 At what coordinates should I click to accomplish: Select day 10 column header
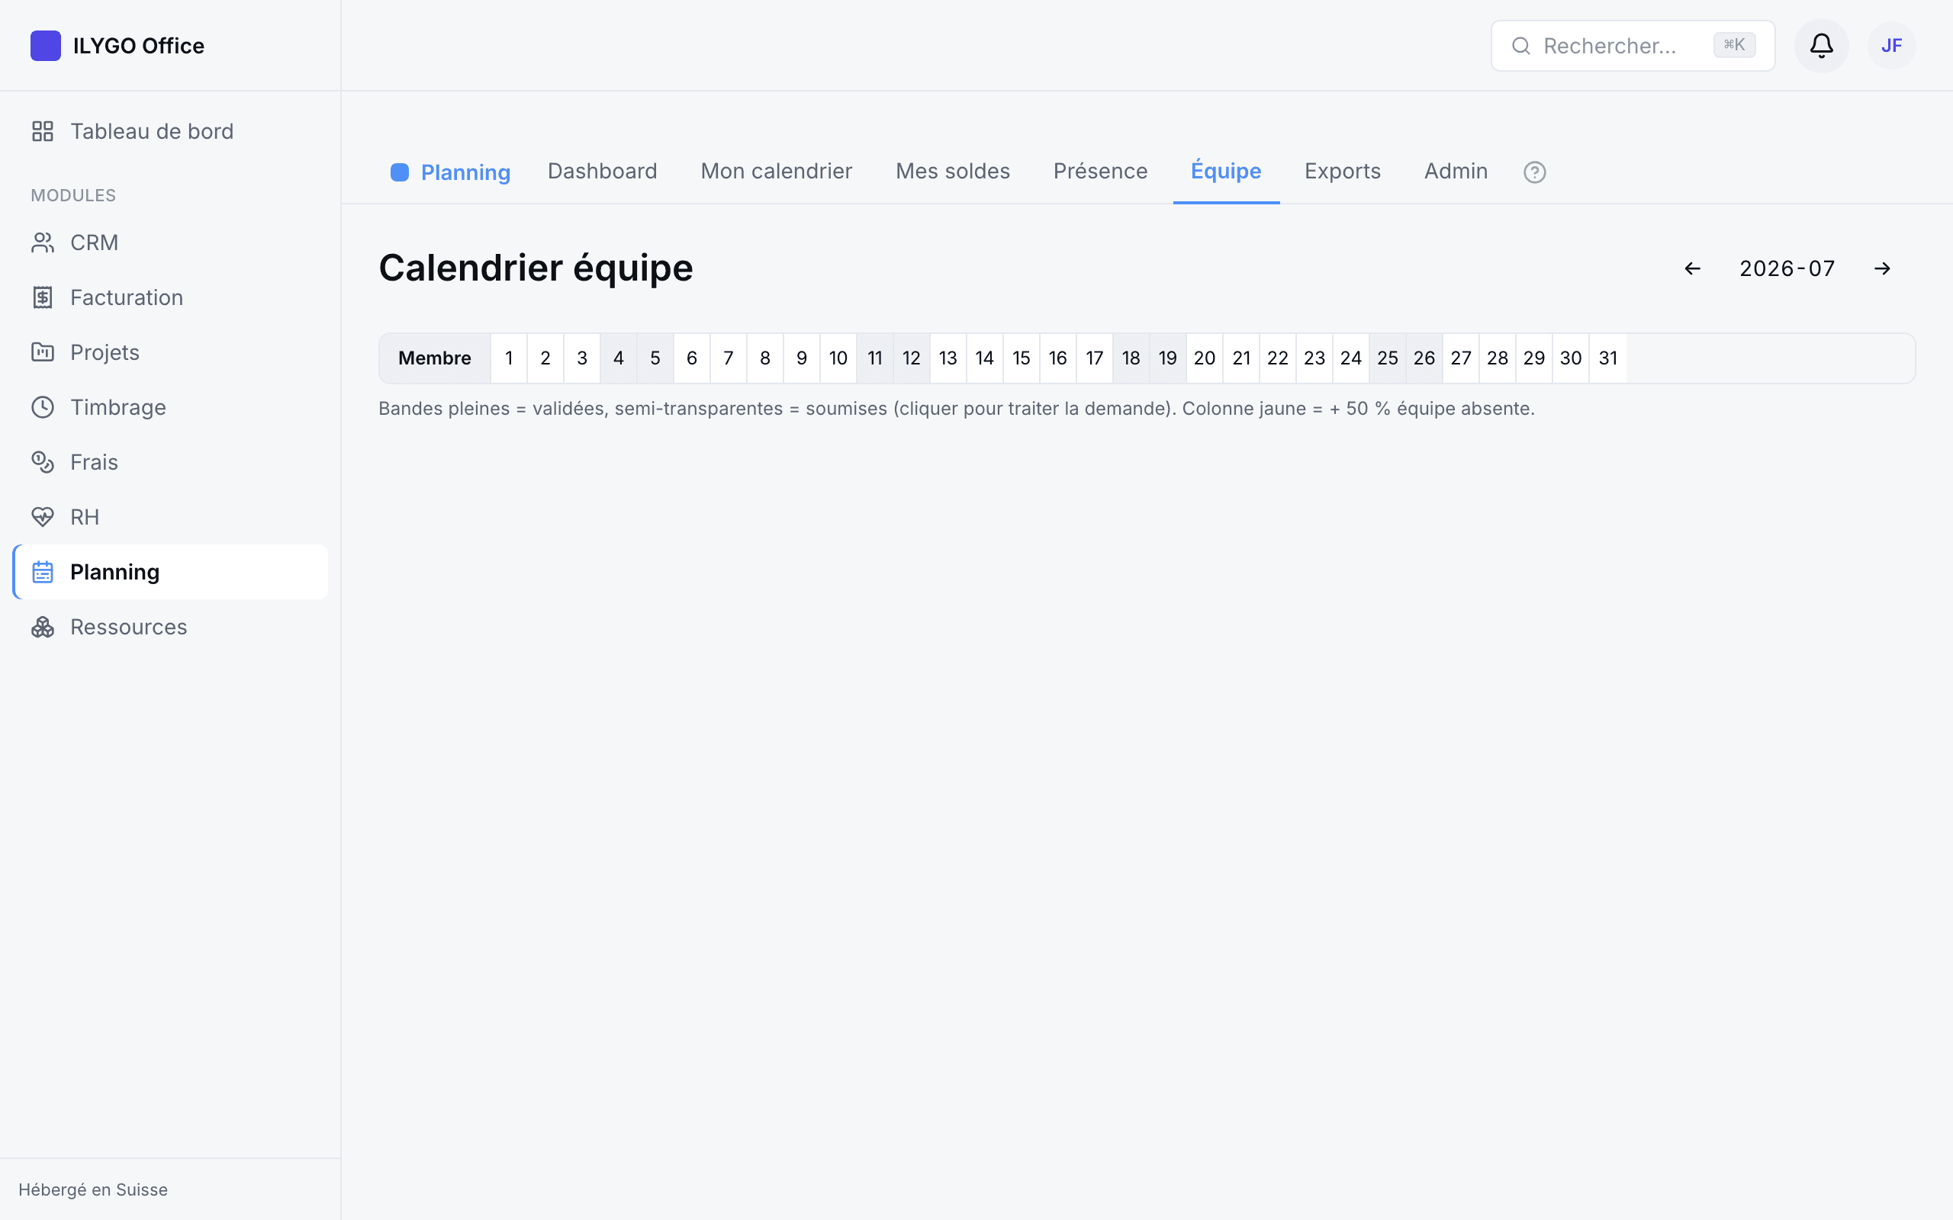click(838, 358)
